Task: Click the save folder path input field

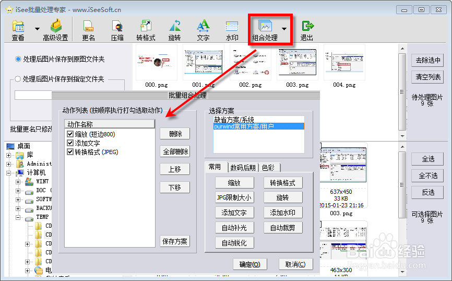Action: pos(33,95)
